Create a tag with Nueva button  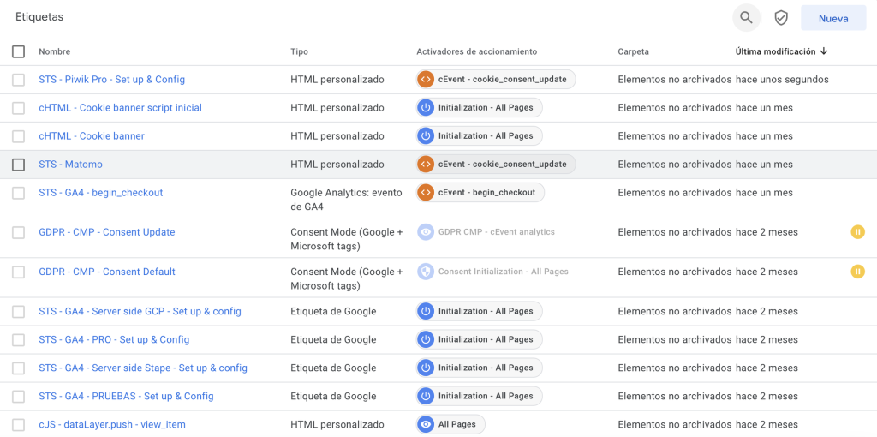click(833, 18)
